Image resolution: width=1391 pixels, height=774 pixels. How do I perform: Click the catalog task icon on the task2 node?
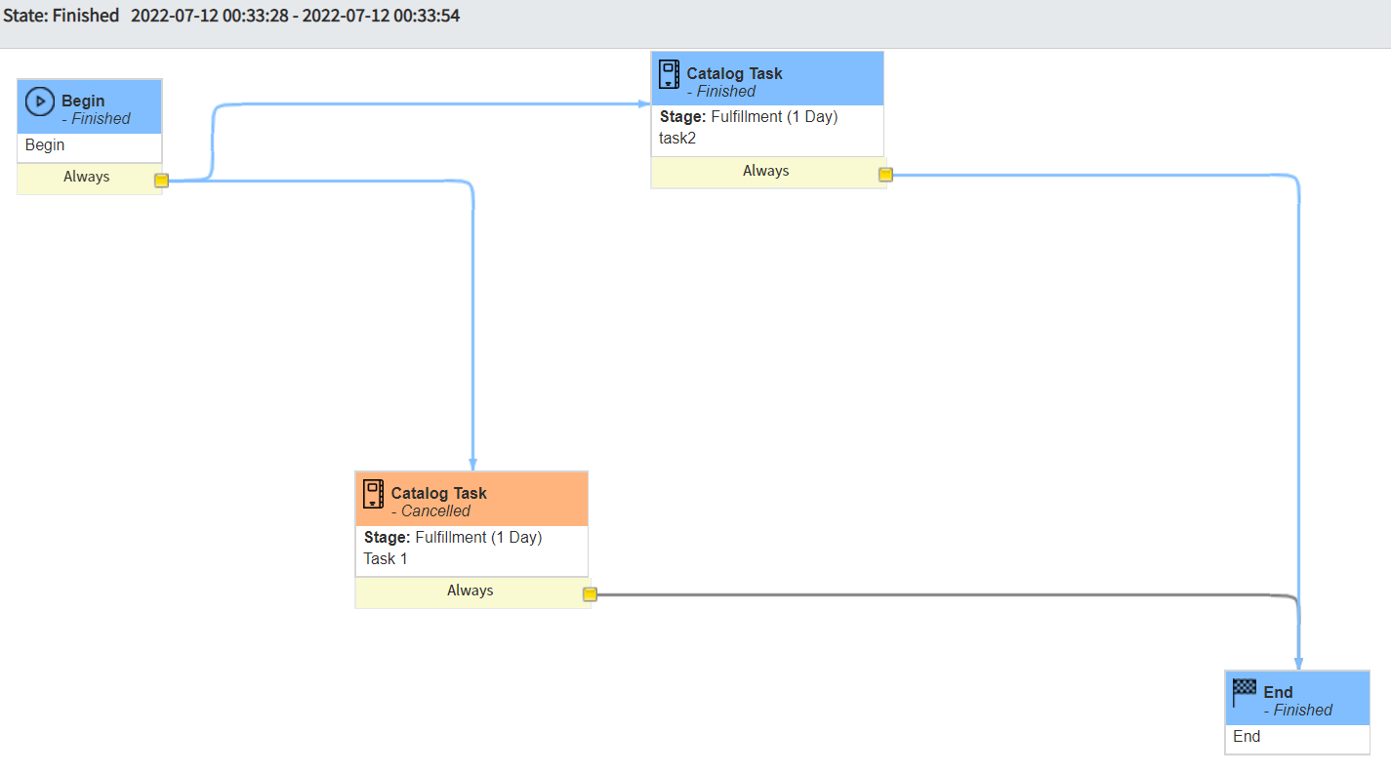pyautogui.click(x=668, y=73)
